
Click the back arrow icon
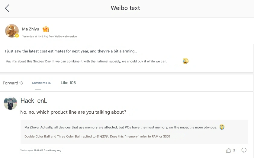pos(7,8)
